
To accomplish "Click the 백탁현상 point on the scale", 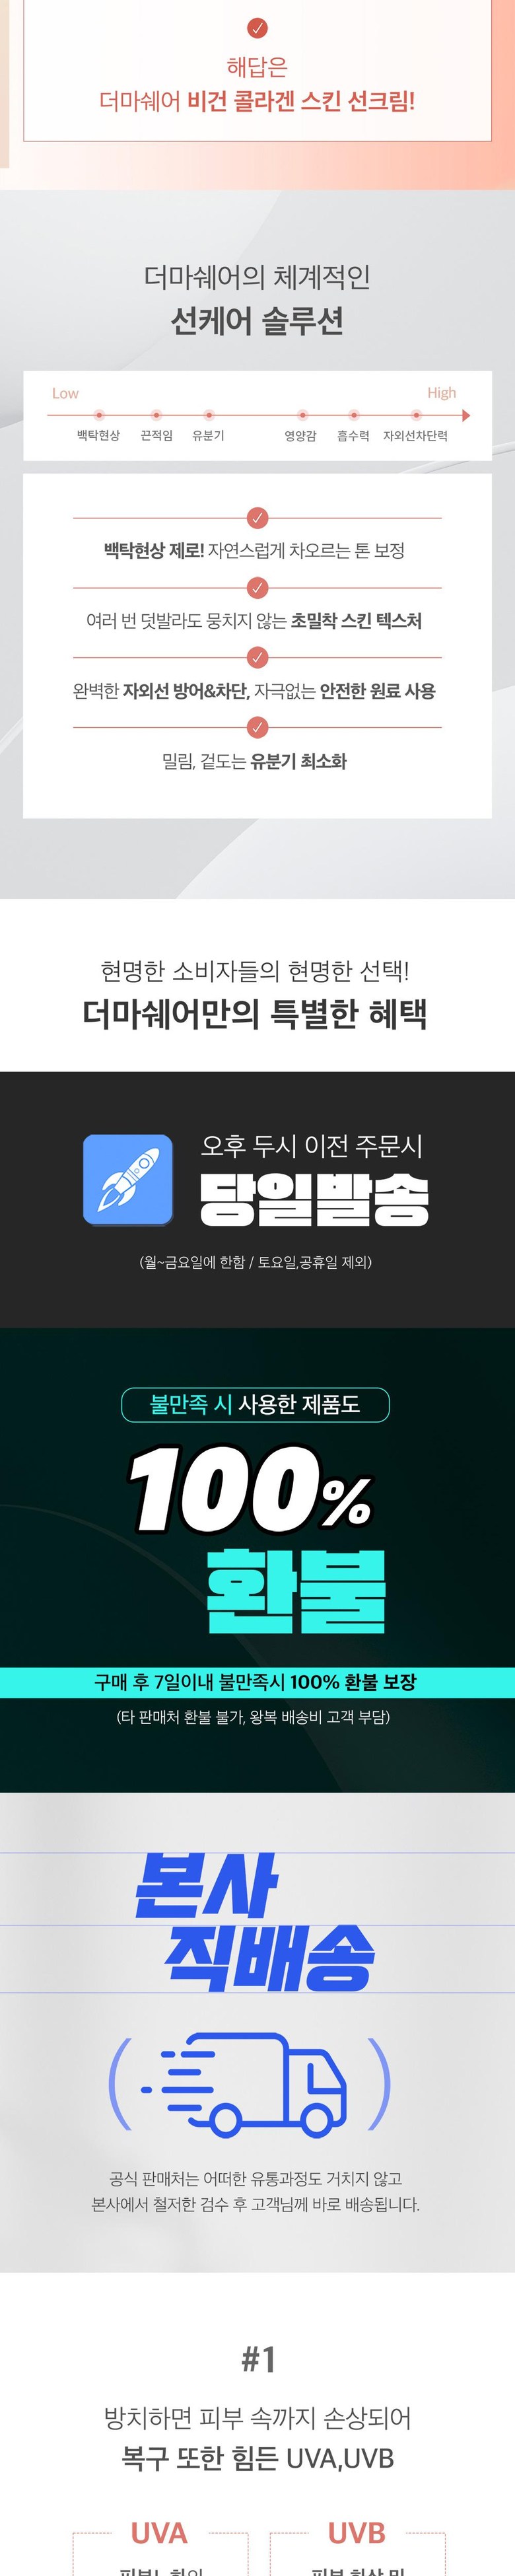I will (x=99, y=415).
